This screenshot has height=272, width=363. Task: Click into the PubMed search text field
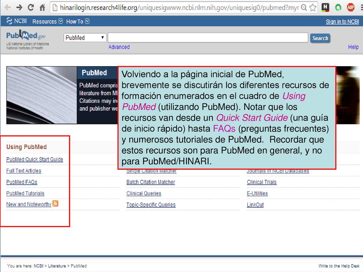click(x=208, y=38)
